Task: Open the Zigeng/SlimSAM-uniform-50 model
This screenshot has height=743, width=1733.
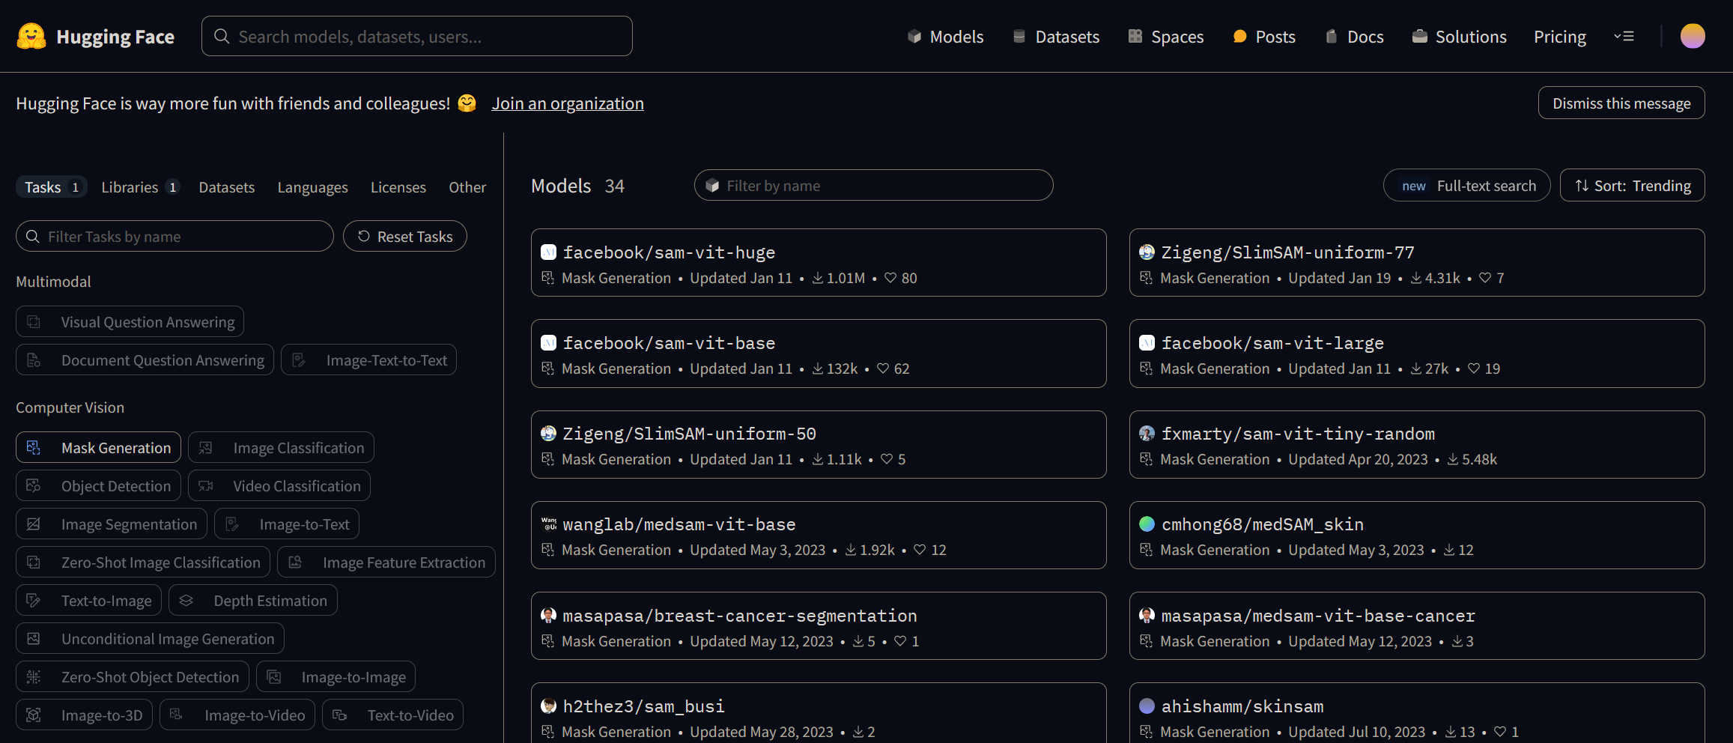Action: click(x=819, y=444)
